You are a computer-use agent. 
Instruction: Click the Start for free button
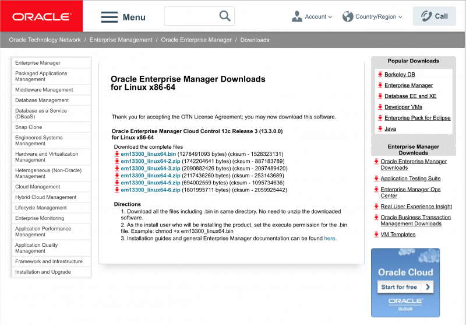coord(405,287)
